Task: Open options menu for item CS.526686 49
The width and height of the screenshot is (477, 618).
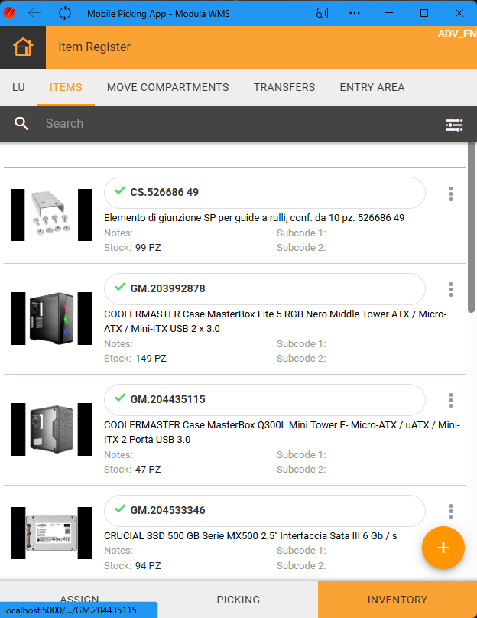Action: click(x=451, y=194)
